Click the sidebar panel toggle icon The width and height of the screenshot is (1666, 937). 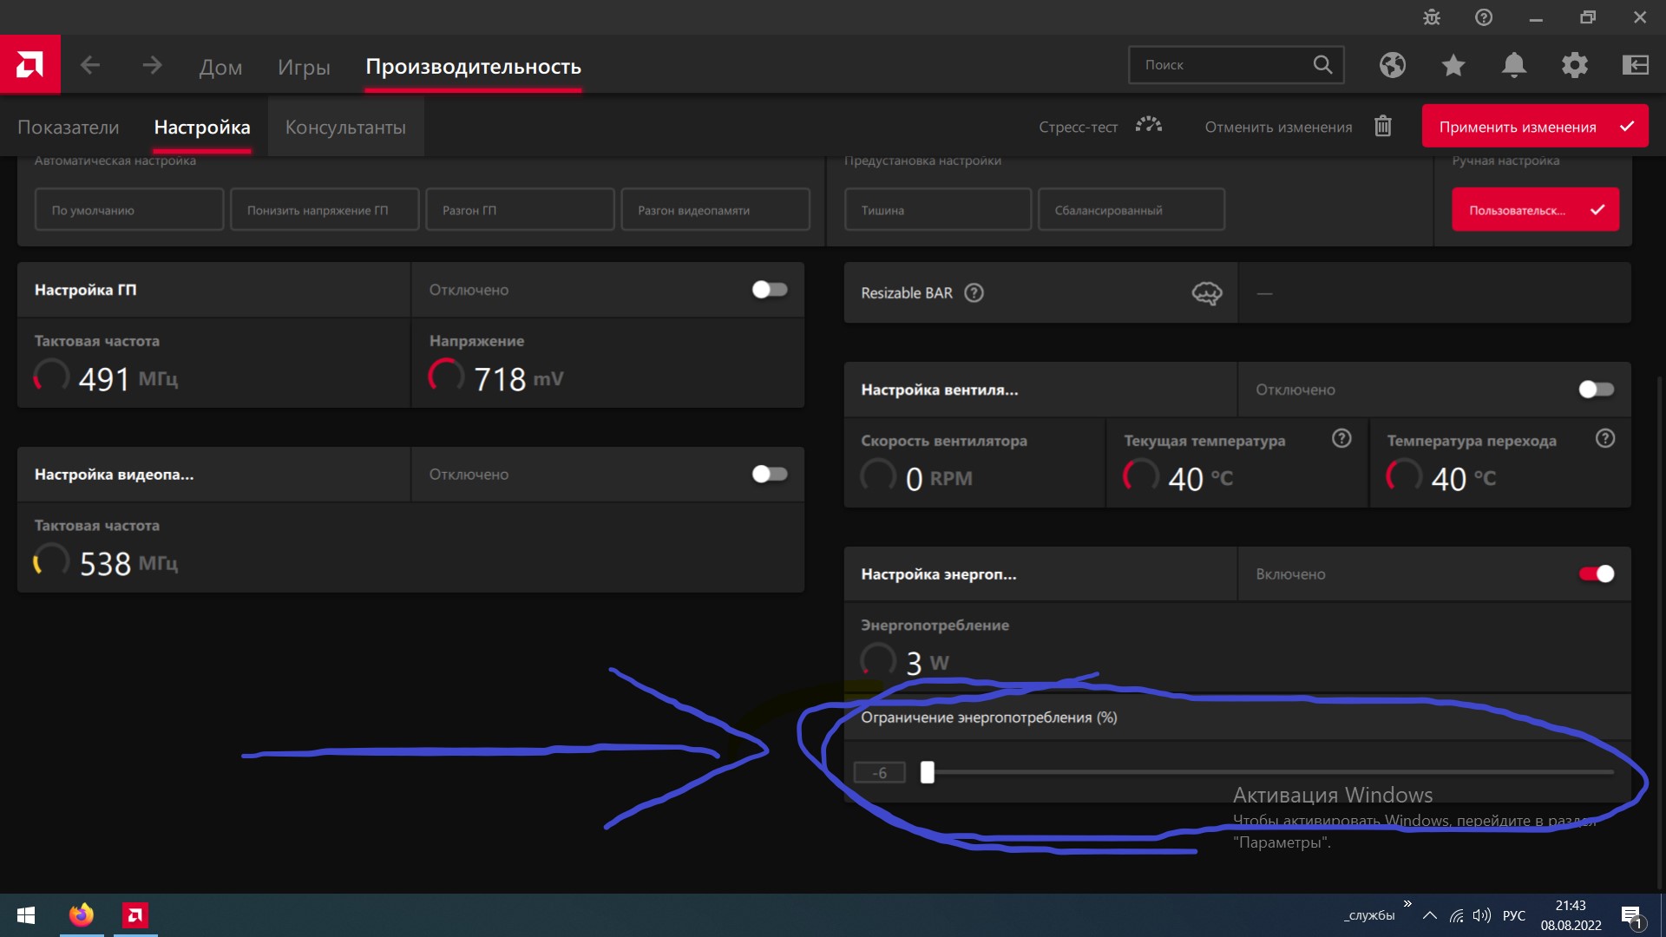(1636, 65)
